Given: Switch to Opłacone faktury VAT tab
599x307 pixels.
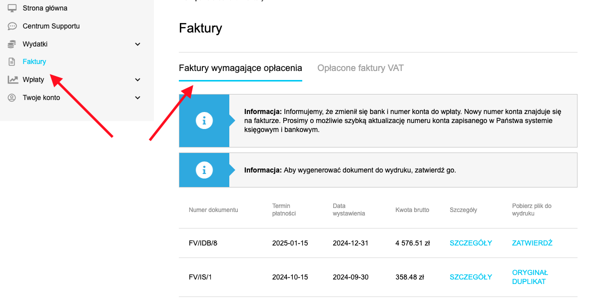Looking at the screenshot, I should (x=360, y=68).
